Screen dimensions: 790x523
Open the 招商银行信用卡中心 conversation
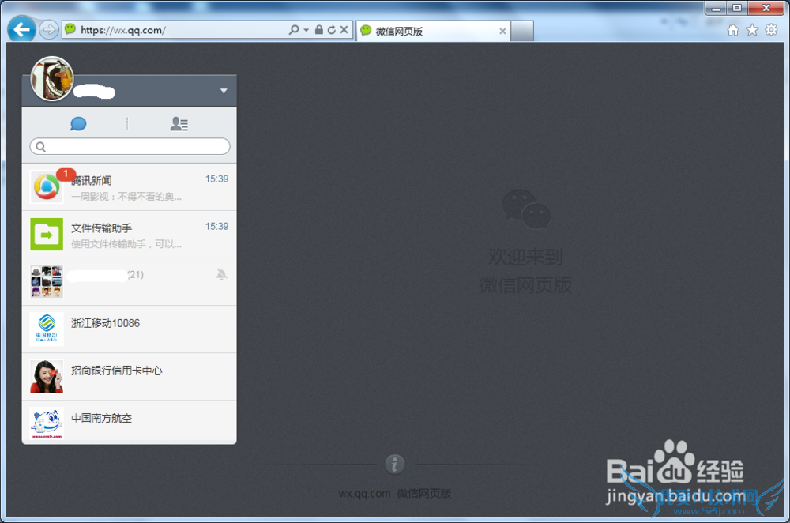[x=129, y=376]
